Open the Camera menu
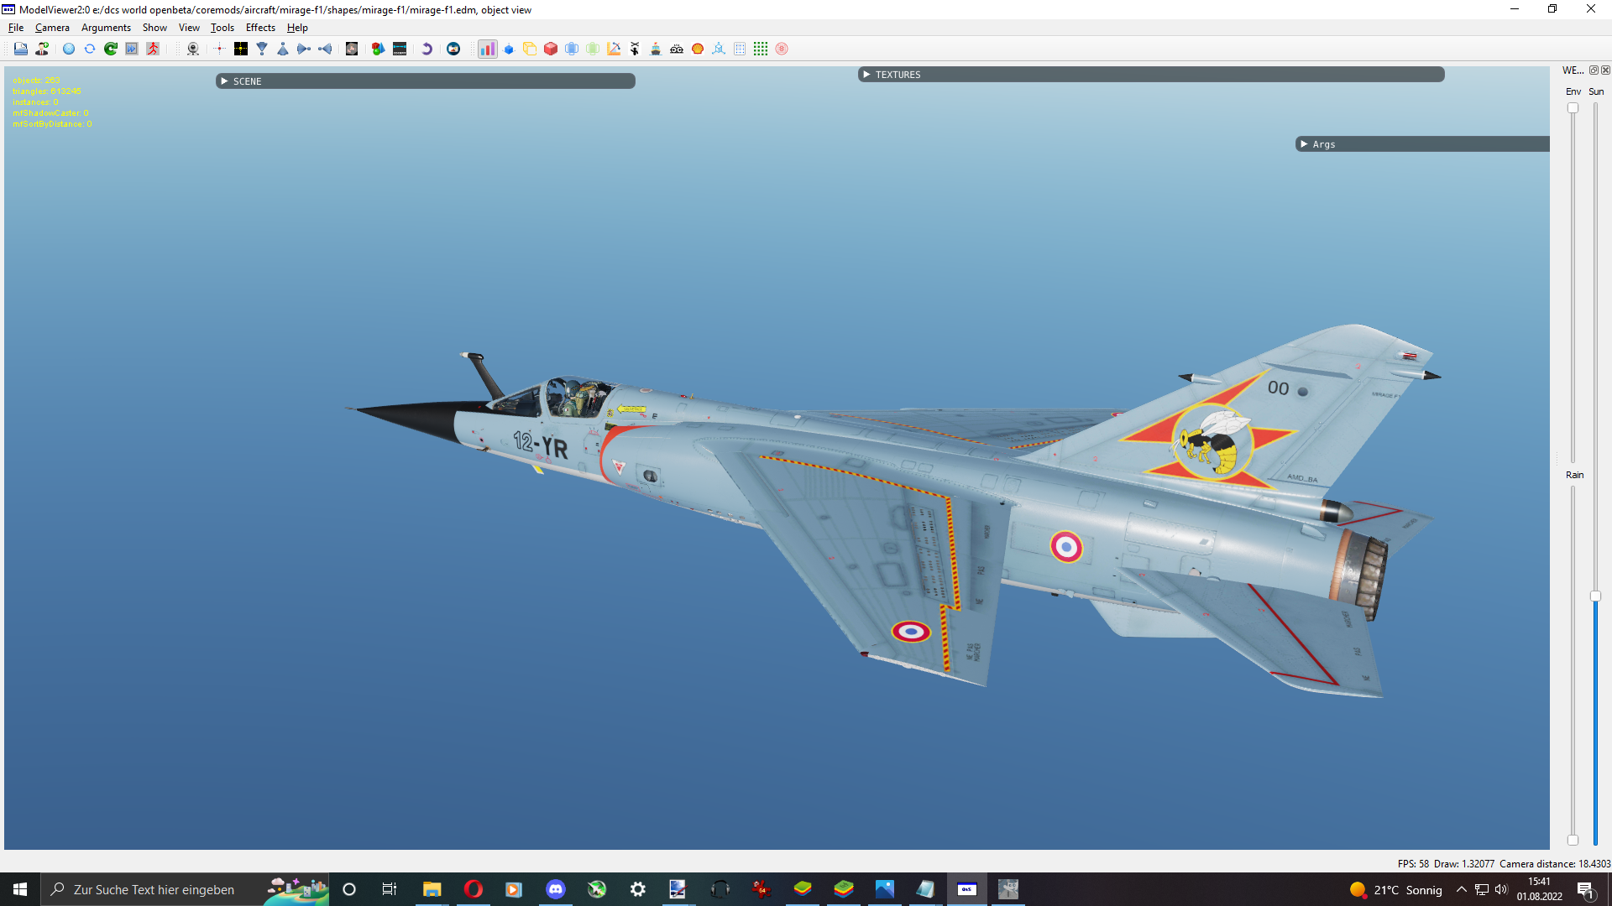1612x906 pixels. 52,28
